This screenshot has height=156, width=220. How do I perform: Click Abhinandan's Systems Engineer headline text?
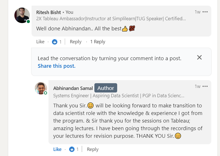pyautogui.click(x=119, y=96)
